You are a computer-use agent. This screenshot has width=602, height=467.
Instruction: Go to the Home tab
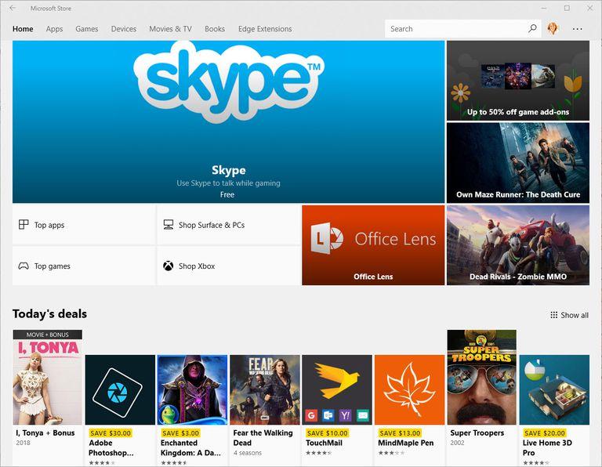(23, 29)
